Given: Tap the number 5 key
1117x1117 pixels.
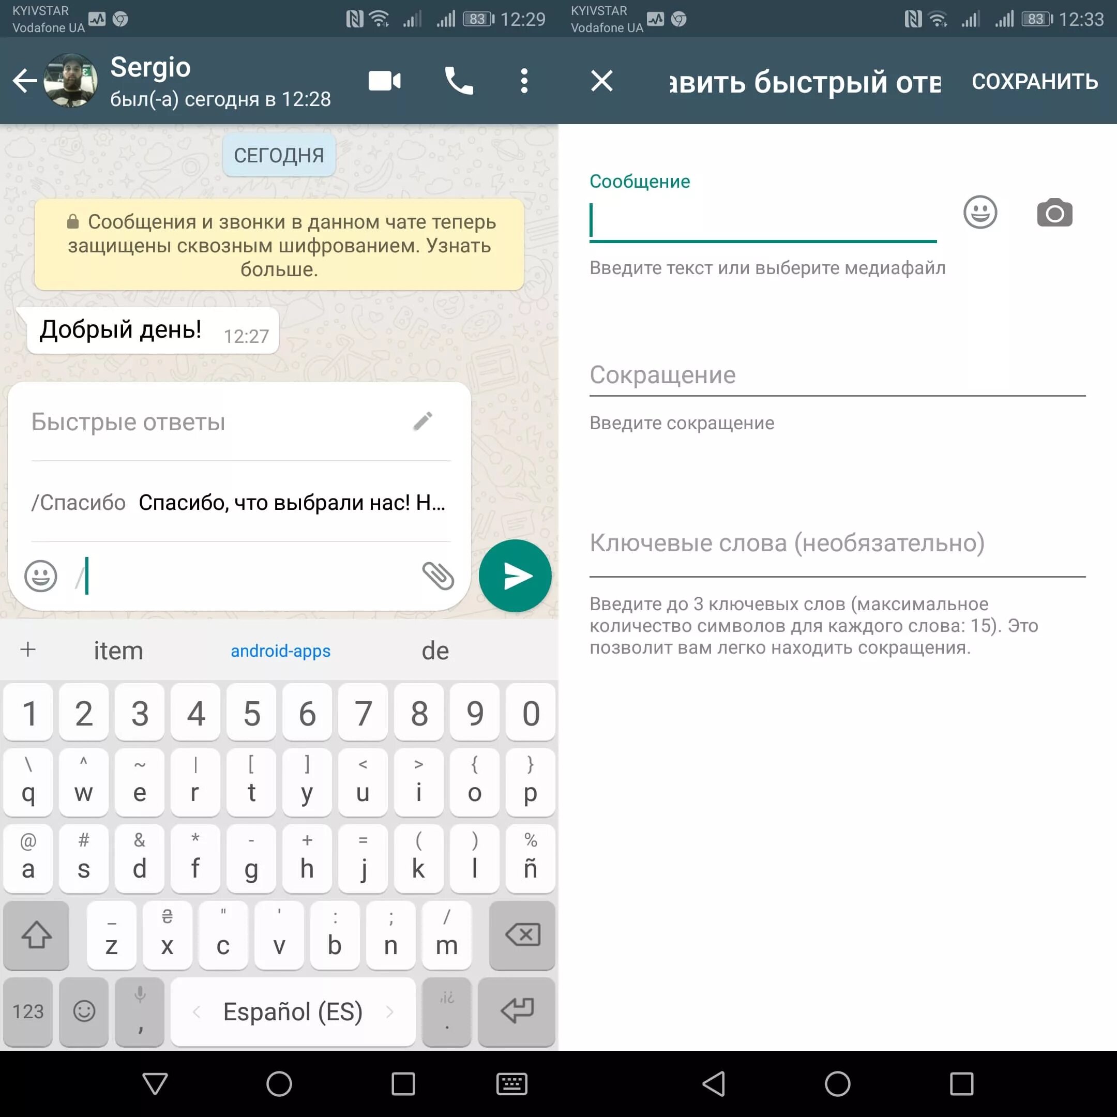Looking at the screenshot, I should tap(251, 712).
